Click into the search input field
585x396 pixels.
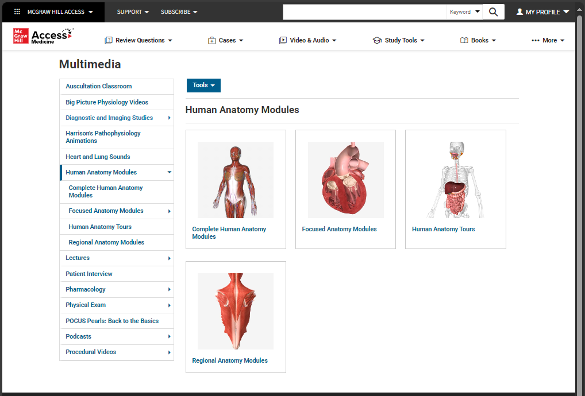pos(364,12)
